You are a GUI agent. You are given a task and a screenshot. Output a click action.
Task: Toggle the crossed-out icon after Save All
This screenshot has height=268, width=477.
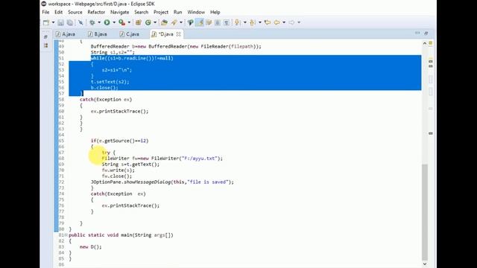tap(80, 22)
